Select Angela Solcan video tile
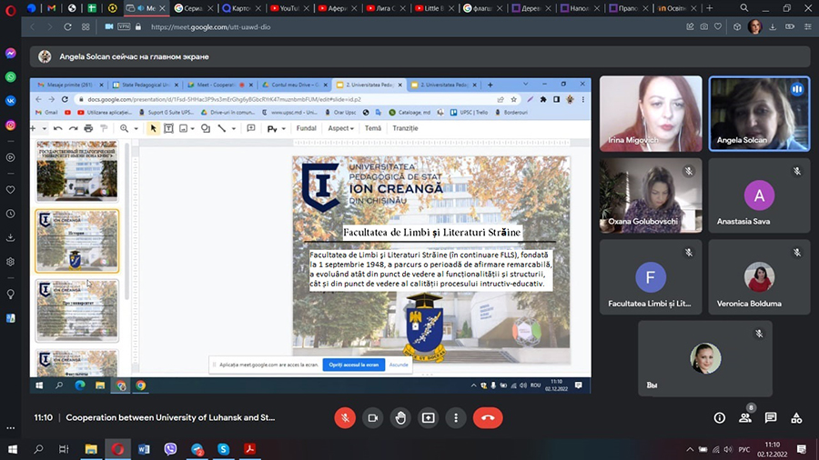Image resolution: width=819 pixels, height=460 pixels. pyautogui.click(x=759, y=114)
